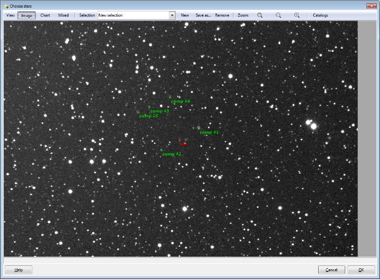
Task: Click Save as... in the toolbar
Action: (x=203, y=15)
